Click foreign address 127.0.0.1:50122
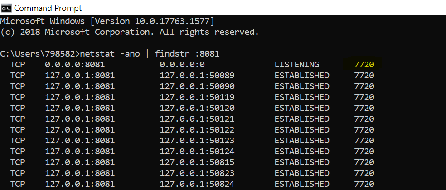 197,130
